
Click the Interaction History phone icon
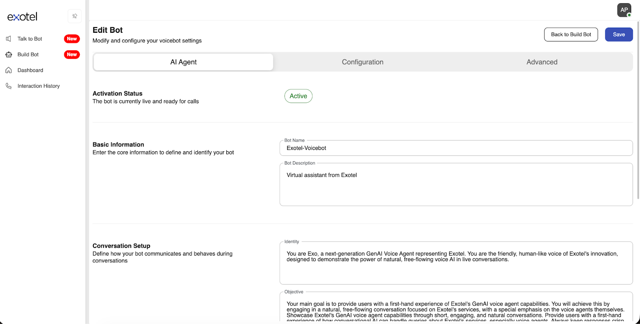pos(8,86)
